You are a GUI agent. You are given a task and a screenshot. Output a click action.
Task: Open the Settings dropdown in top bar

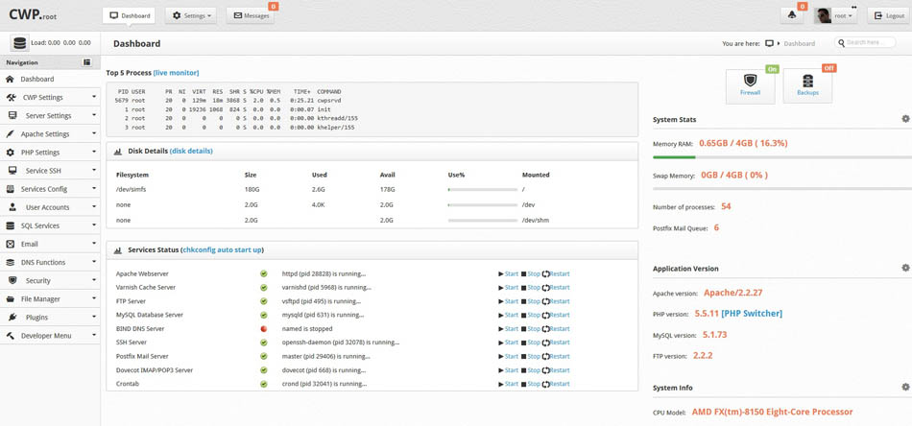[191, 15]
